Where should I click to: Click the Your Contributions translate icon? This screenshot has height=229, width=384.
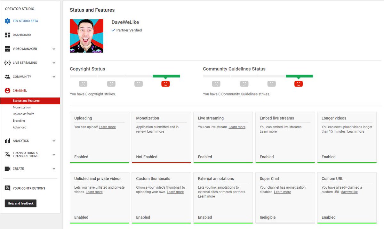point(7,188)
